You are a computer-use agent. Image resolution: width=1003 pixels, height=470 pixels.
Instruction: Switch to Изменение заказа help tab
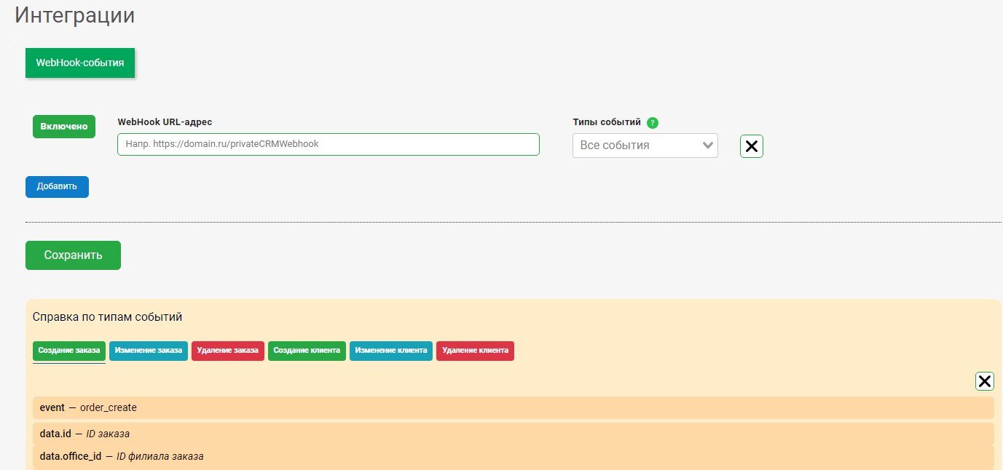[x=149, y=351]
